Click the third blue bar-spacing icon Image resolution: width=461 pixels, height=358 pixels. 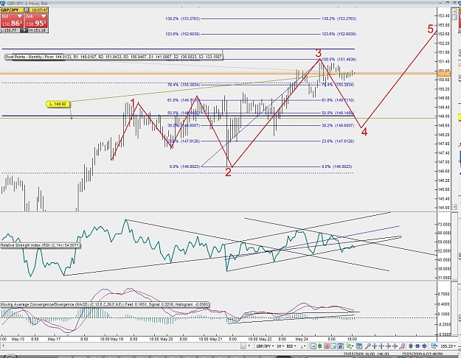(x=425, y=346)
